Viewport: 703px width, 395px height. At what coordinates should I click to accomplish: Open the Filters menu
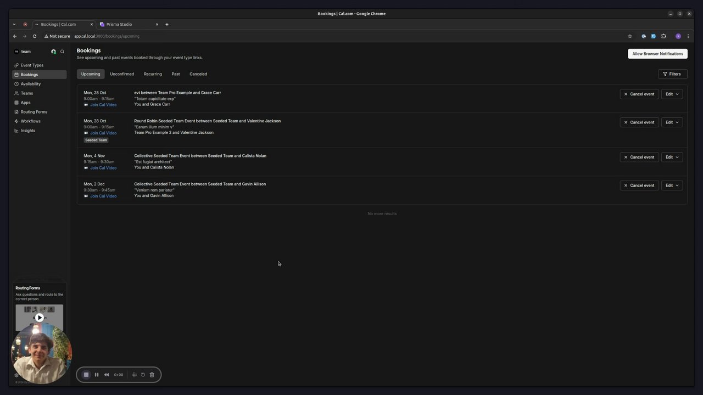tap(672, 74)
